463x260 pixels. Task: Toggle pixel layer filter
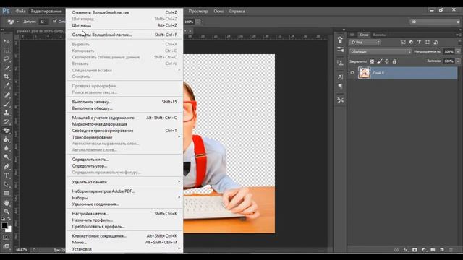403,43
